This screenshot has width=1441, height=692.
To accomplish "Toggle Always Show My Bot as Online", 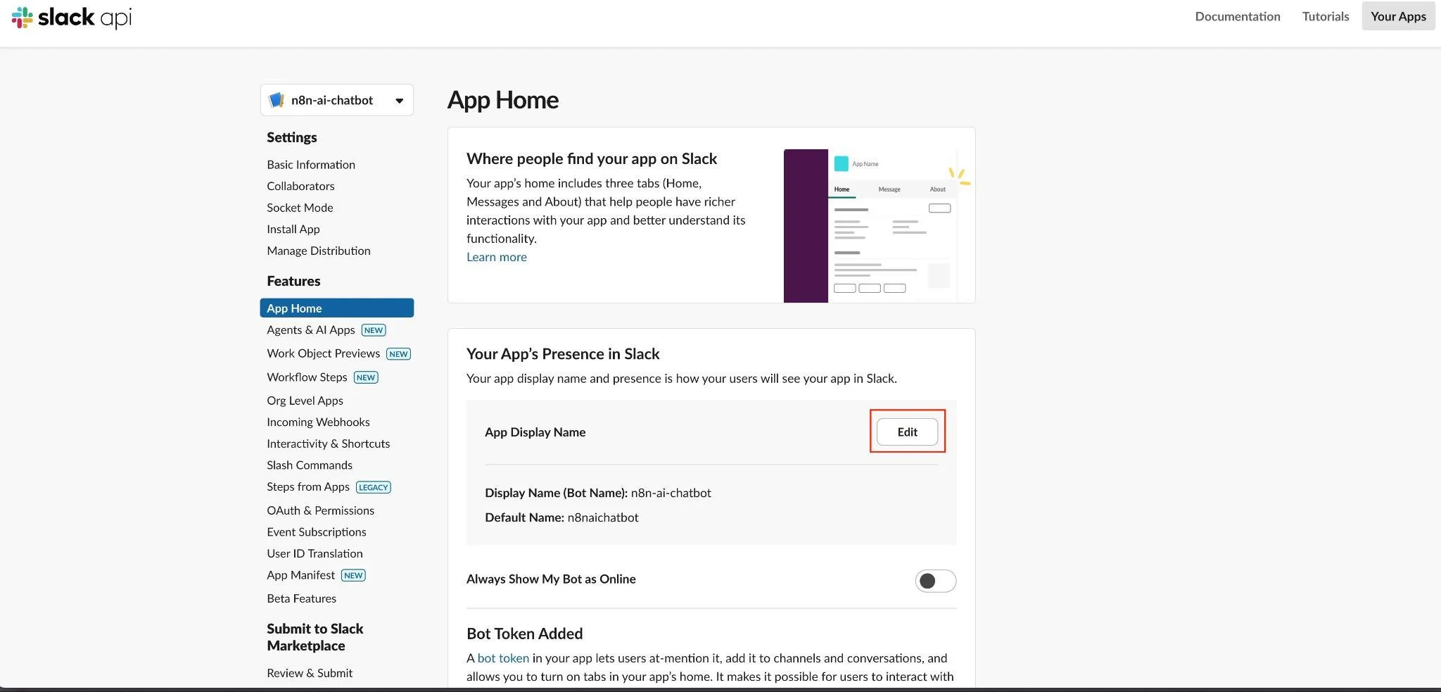I will [x=935, y=581].
